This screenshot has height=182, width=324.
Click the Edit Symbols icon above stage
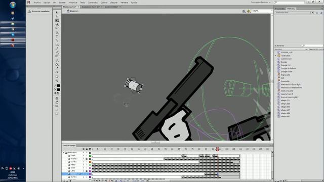pos(249,11)
